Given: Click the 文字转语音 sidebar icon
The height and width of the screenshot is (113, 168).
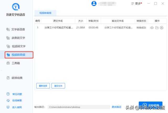Looking at the screenshot, I should [x=8, y=29].
